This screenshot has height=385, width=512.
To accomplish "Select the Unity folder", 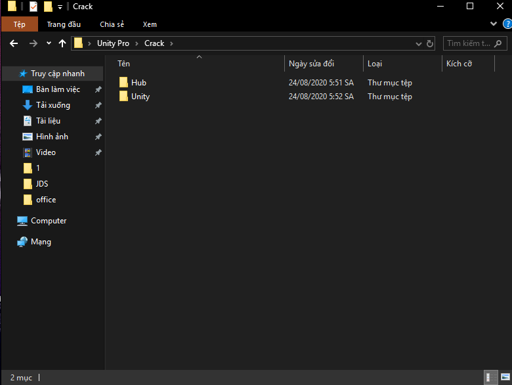I will [140, 97].
